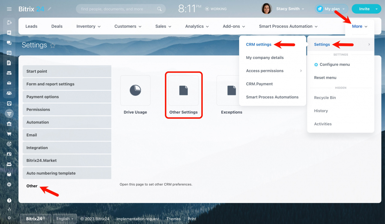Expand the Inventory menu
Screen dimensions: 385x224
[88, 26]
